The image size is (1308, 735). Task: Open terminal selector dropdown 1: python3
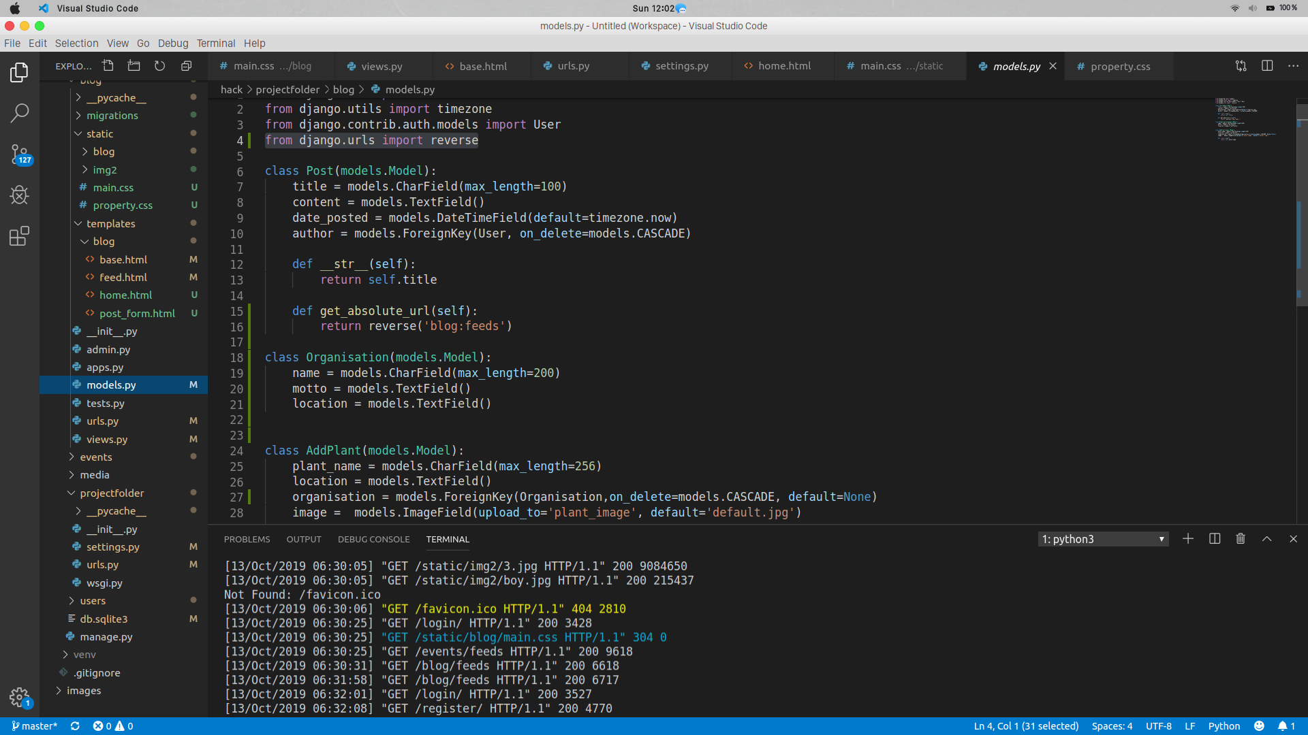click(1103, 539)
